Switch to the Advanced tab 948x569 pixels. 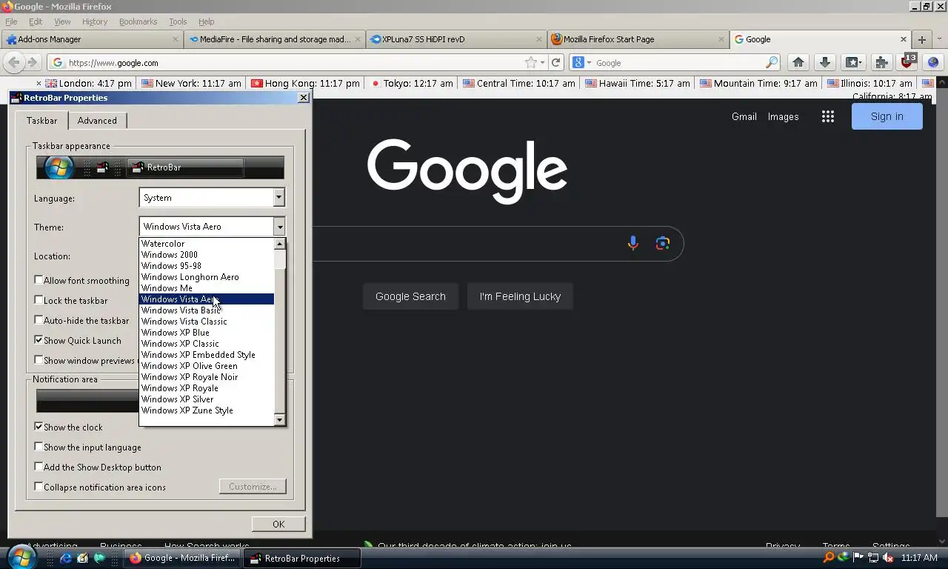coord(97,121)
